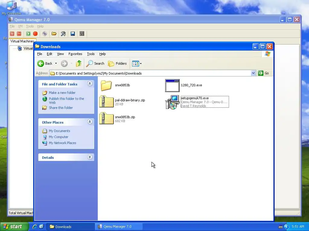Open the VM menu in Qemu Manager

20,26
